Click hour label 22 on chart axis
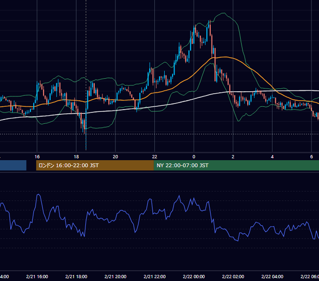Image resolution: width=319 pixels, height=281 pixels. [x=155, y=157]
